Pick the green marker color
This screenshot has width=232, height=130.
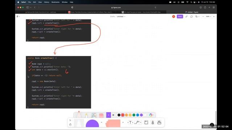(x=134, y=115)
